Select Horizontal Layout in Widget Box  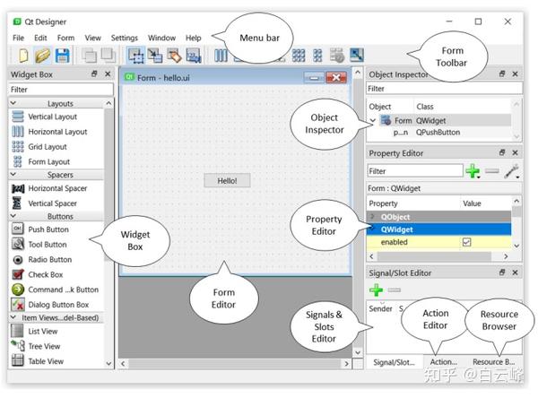(56, 132)
